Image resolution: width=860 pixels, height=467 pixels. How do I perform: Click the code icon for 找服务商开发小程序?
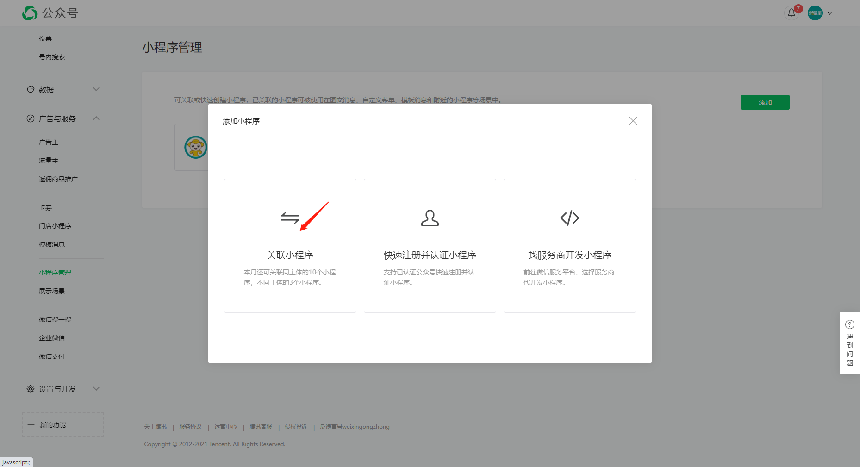pyautogui.click(x=570, y=218)
